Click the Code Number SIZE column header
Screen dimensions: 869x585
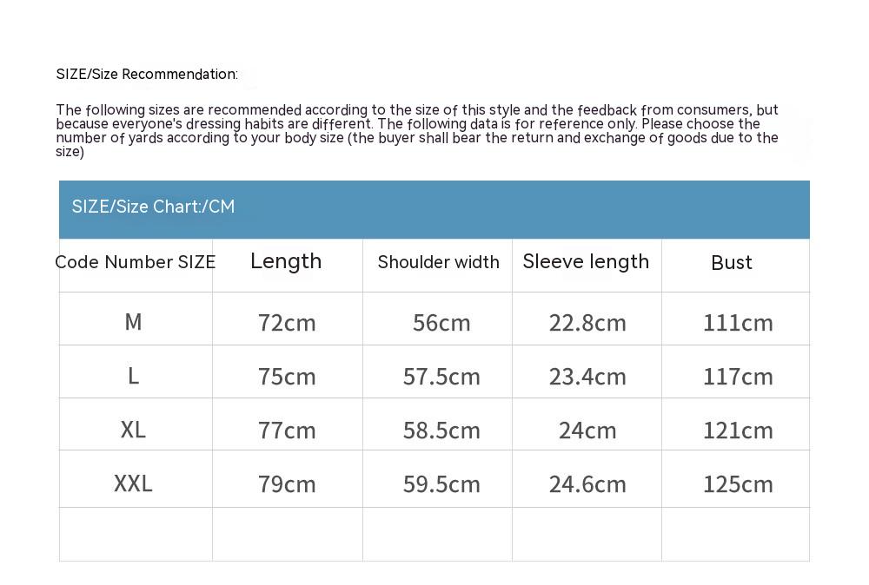coord(136,262)
